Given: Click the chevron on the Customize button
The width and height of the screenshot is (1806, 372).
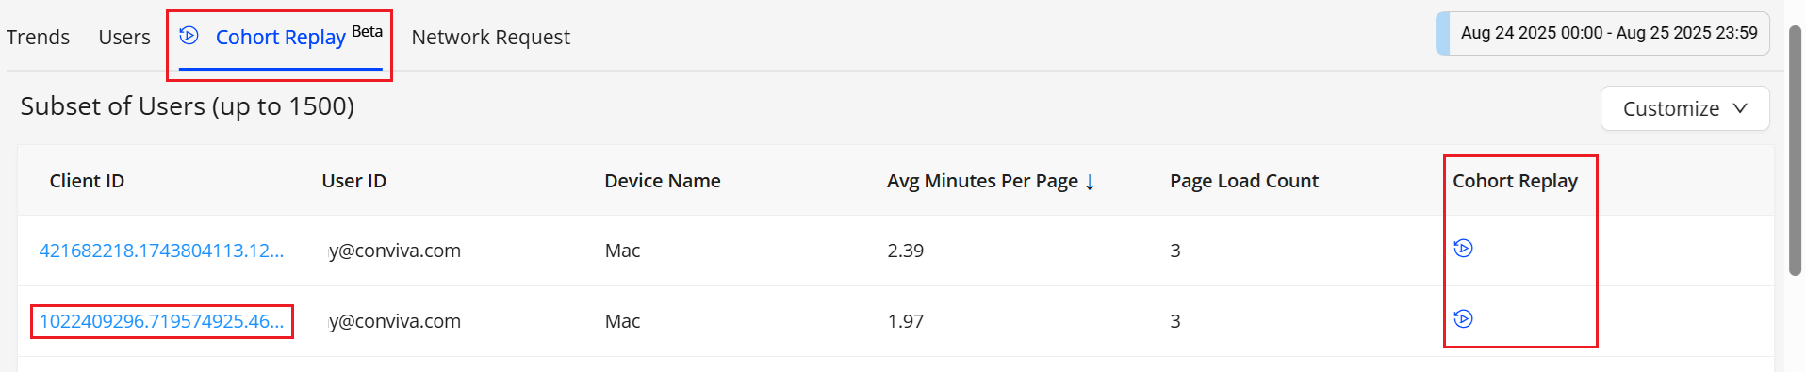Looking at the screenshot, I should (x=1740, y=108).
